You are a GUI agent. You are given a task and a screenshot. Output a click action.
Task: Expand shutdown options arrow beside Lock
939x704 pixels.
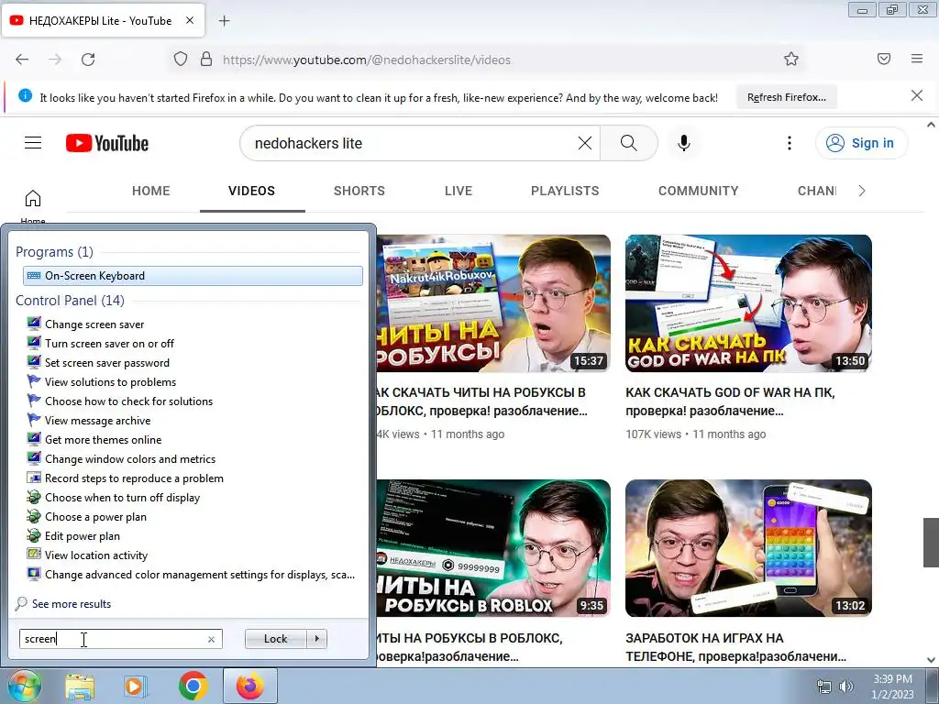(x=316, y=639)
